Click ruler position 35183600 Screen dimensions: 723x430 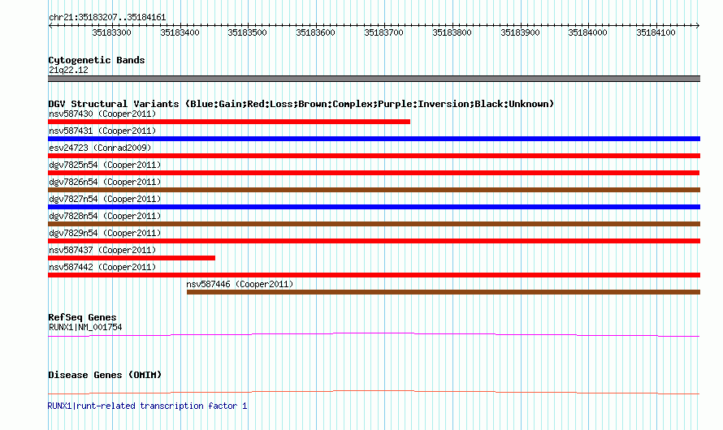[x=316, y=32]
